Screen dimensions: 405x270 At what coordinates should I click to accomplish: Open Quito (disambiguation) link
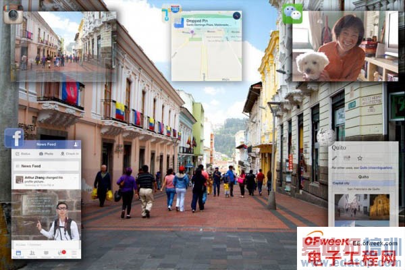tap(376, 167)
